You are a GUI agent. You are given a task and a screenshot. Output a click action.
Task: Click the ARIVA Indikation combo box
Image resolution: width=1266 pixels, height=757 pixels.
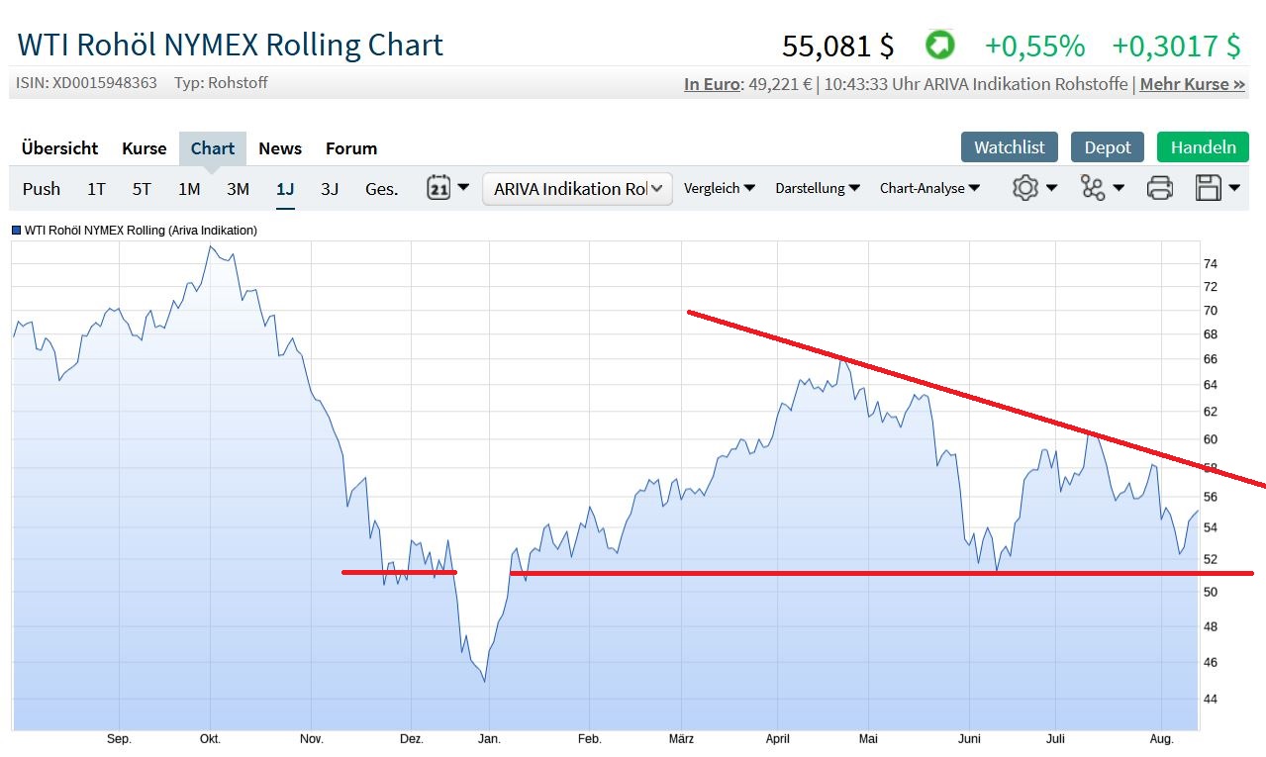(577, 188)
